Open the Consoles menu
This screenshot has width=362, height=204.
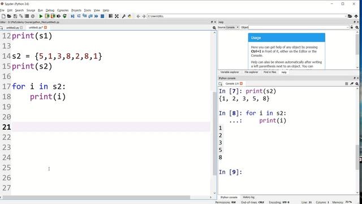coord(63,10)
